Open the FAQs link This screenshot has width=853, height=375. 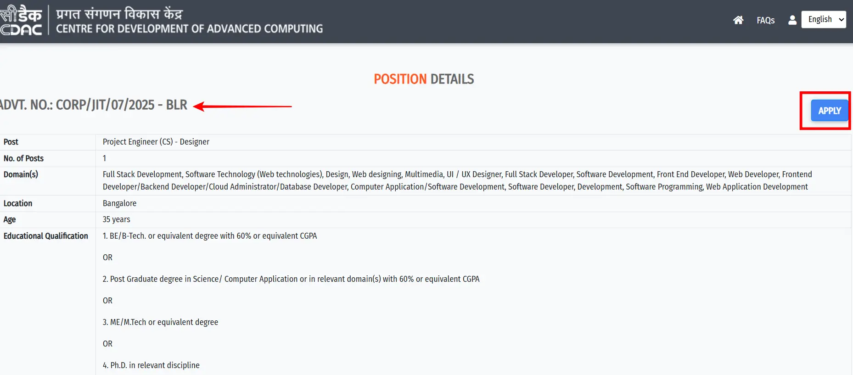click(x=765, y=21)
